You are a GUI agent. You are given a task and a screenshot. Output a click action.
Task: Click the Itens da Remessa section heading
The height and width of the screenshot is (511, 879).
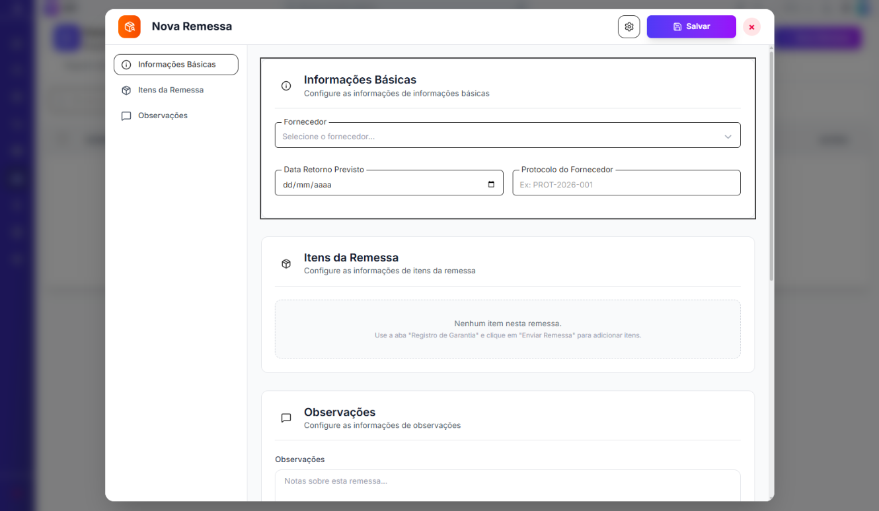[x=351, y=257]
